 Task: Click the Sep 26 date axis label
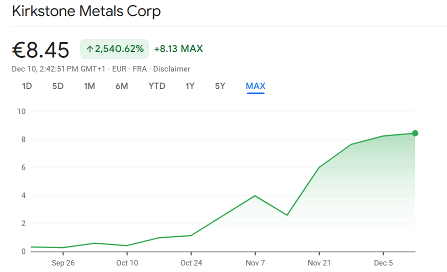[x=63, y=263]
